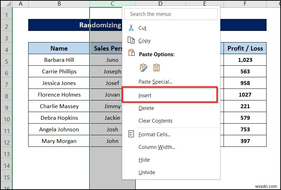Click the John cell
Image resolution: width=281 pixels, height=190 pixels.
[106, 141]
